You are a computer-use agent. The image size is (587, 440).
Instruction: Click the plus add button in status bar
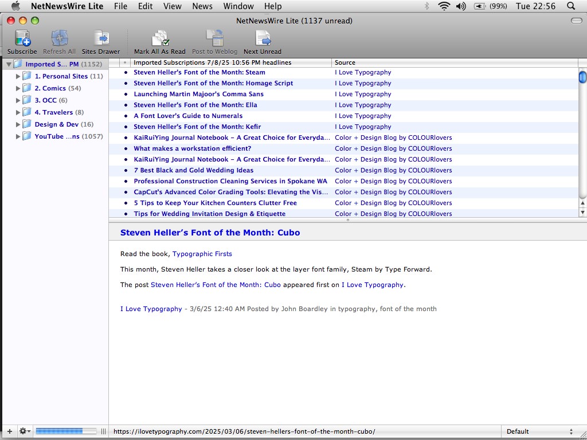click(10, 431)
